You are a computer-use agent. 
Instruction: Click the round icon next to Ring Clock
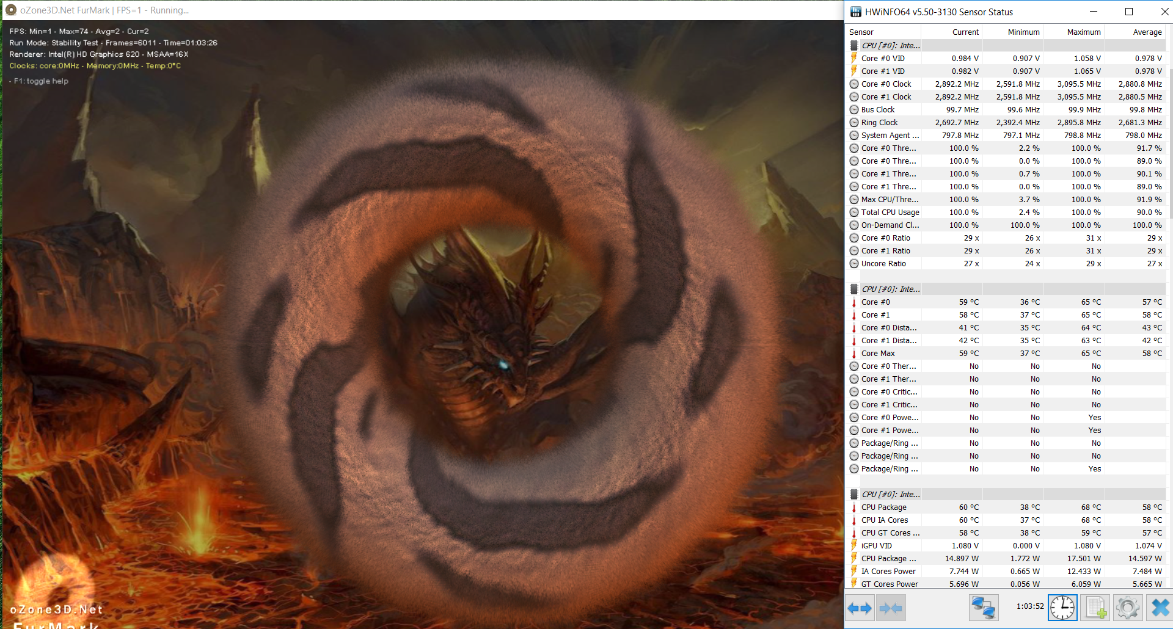tap(854, 122)
